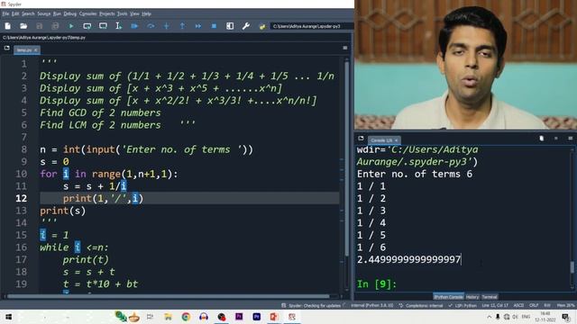Viewport: 577px width, 324px height.
Task: Maximize current pane icon
Action: [230, 26]
